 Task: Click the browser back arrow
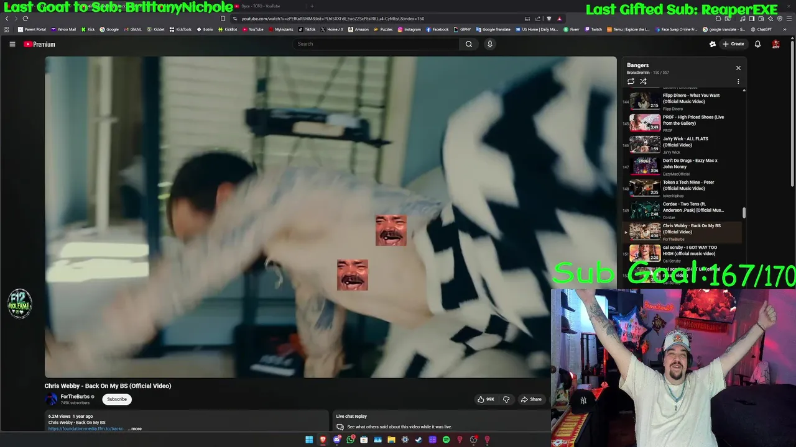(x=7, y=19)
